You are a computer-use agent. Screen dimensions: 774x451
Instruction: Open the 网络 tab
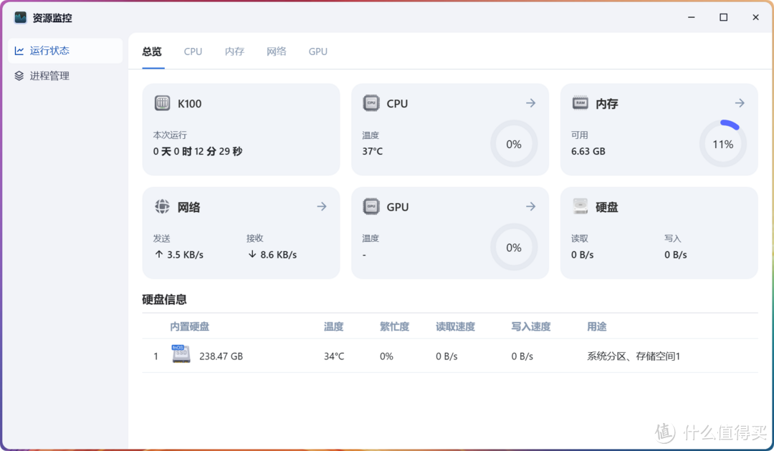[x=276, y=51]
